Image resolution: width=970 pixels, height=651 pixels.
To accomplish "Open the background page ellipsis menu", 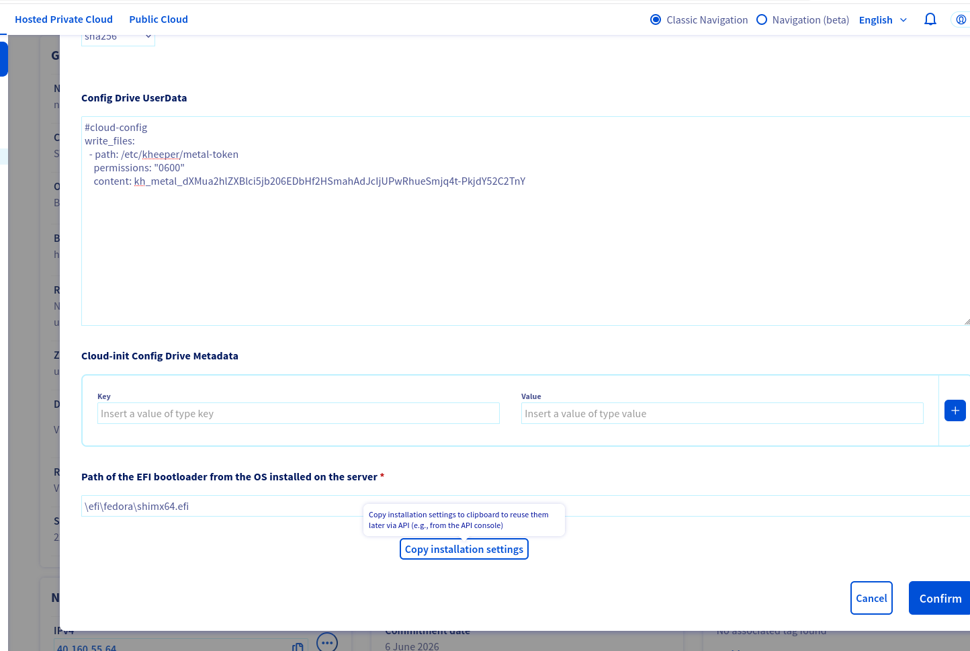I will (327, 642).
